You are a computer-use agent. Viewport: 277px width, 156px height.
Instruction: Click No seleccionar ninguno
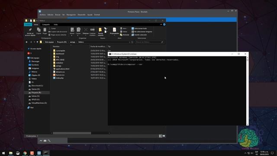pos(142,32)
